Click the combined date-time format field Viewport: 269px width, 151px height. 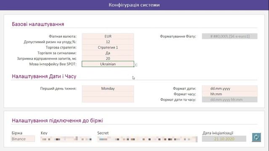[x=229, y=99]
